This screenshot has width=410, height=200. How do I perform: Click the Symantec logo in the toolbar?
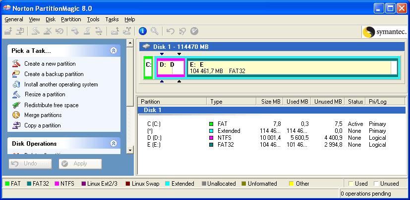[x=385, y=32]
